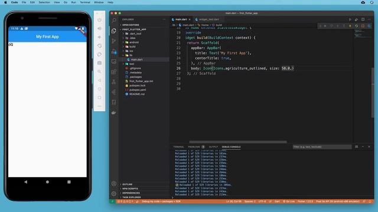This screenshot has width=378, height=212.
Task: Open the Docker whale icon in the activity bar
Action: [114, 112]
